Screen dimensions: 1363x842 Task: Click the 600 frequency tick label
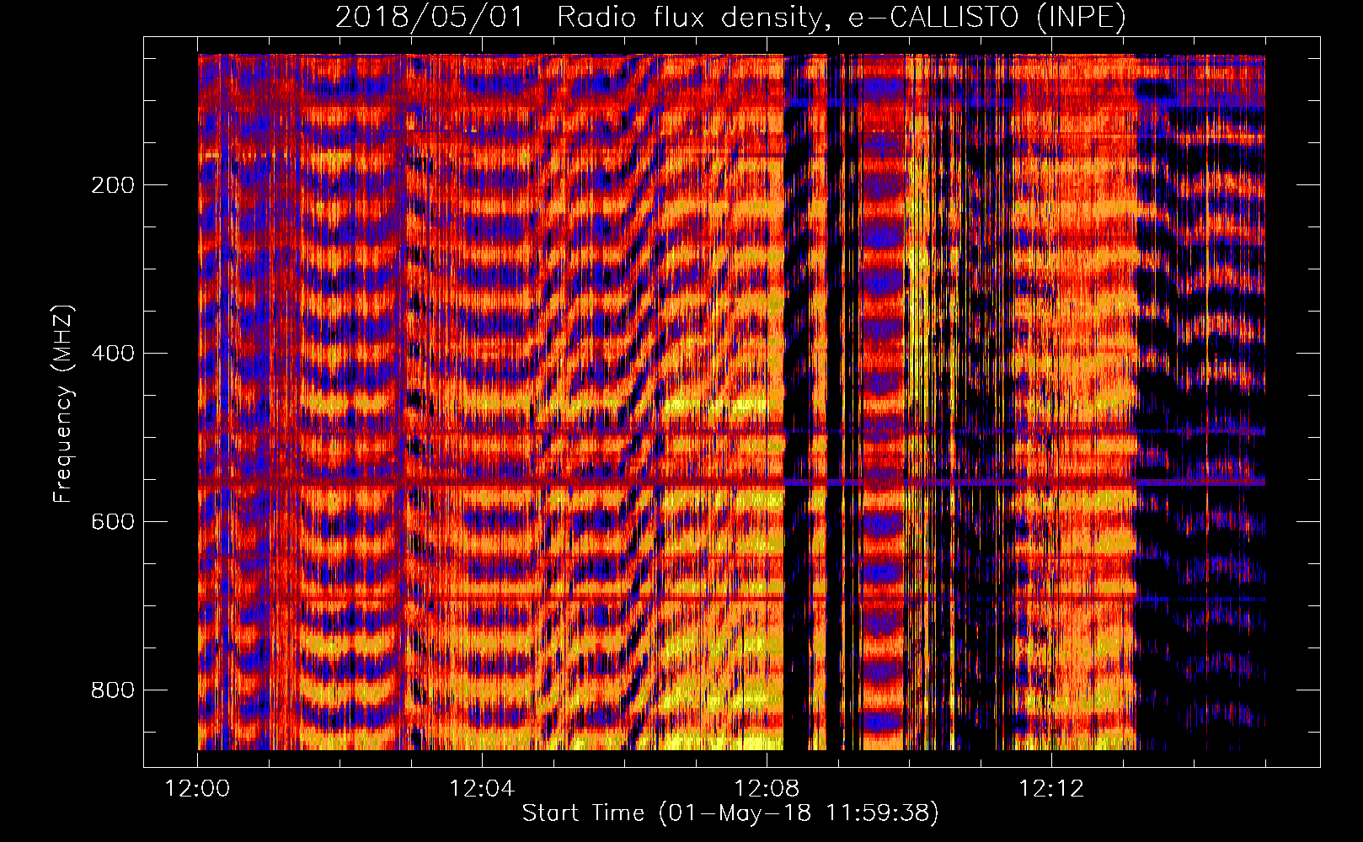113,522
